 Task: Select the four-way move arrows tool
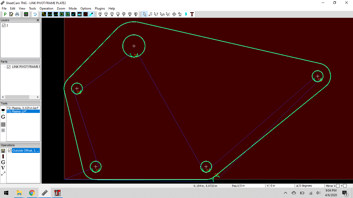pos(174,14)
